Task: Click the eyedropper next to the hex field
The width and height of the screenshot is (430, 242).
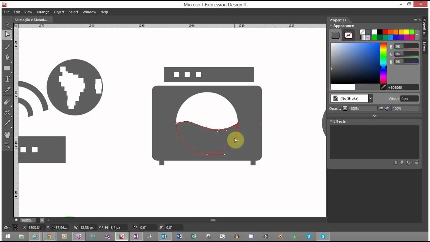Action: pyautogui.click(x=383, y=87)
